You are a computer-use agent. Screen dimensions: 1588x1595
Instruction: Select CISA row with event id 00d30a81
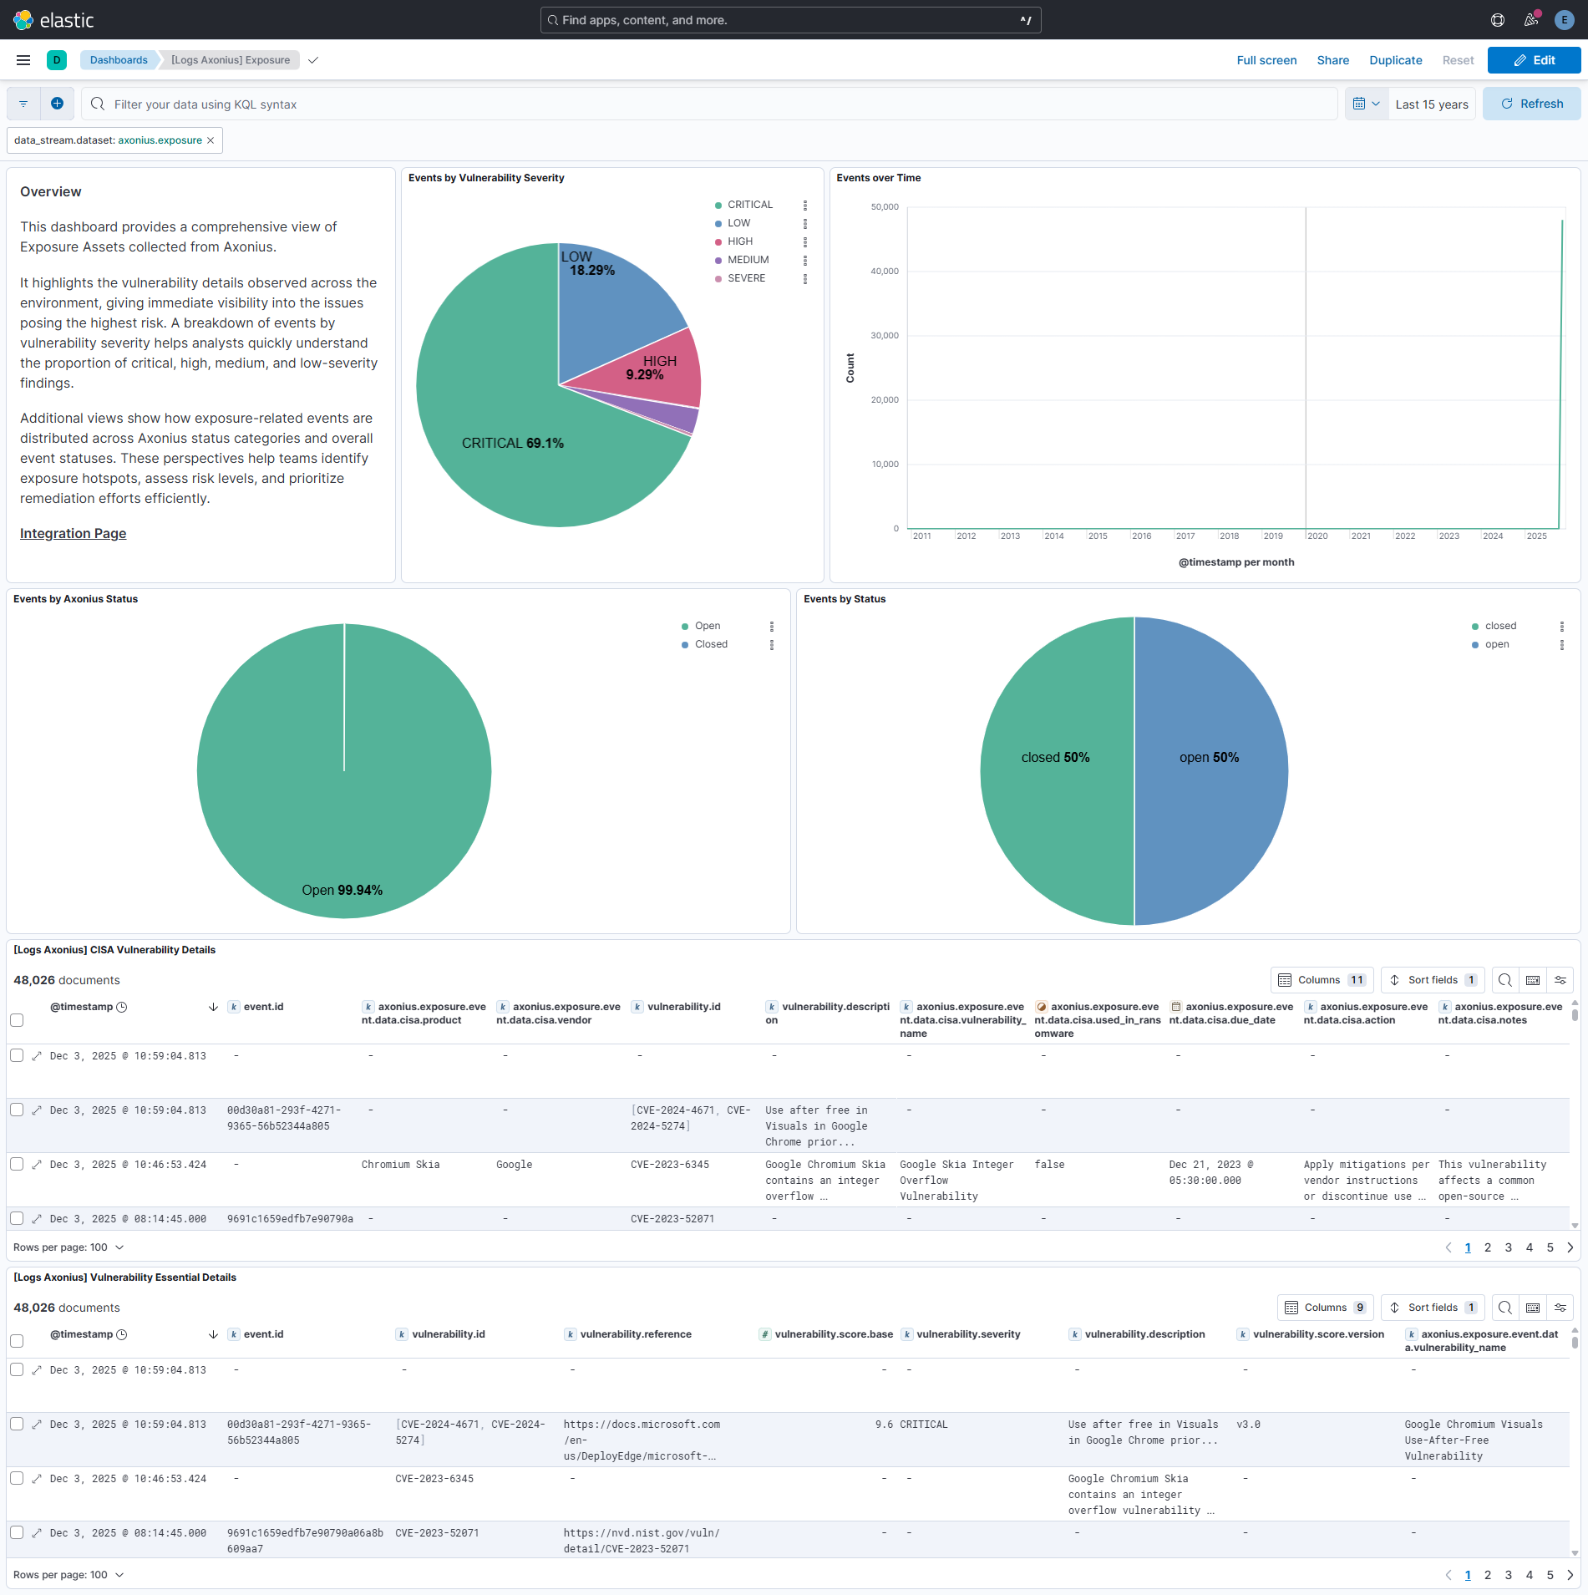click(x=17, y=1110)
